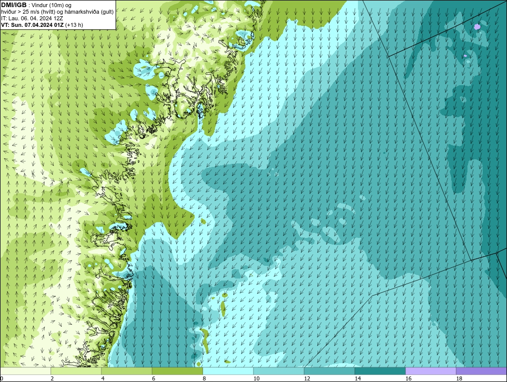Screen dimensions: 507x382
Task: Click the 'hviður > 25 m/s' legend description line
Action: click(x=57, y=12)
